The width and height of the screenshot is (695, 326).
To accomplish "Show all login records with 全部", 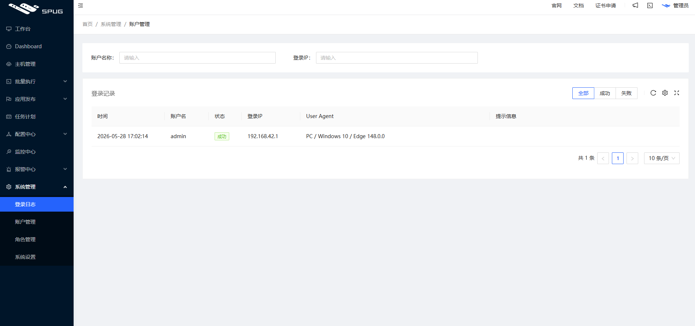I will [x=583, y=93].
